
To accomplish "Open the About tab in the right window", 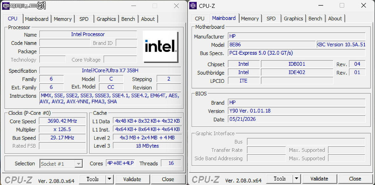I will point(335,18).
